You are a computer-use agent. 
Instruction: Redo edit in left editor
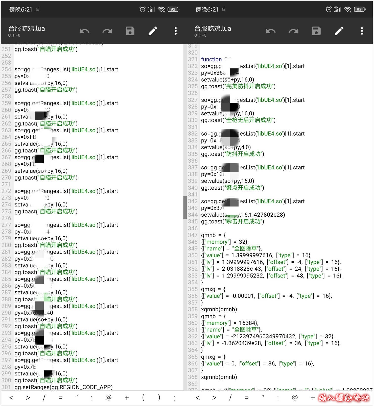pyautogui.click(x=107, y=31)
